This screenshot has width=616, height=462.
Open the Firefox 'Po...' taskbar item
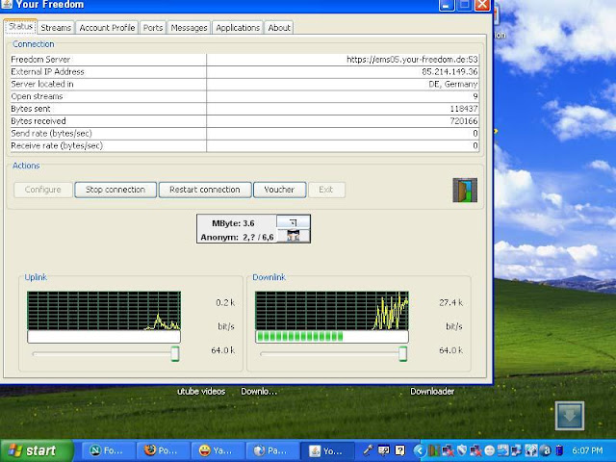(x=164, y=450)
